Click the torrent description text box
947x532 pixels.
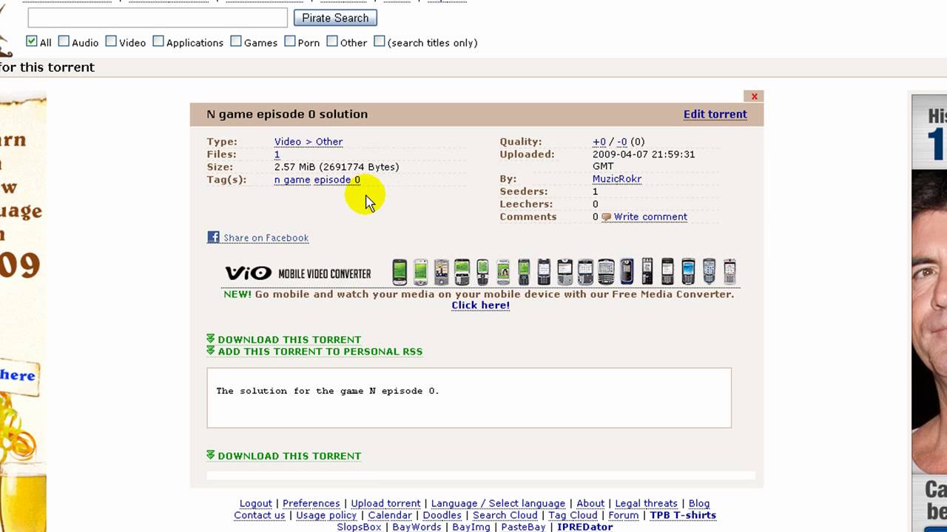469,398
